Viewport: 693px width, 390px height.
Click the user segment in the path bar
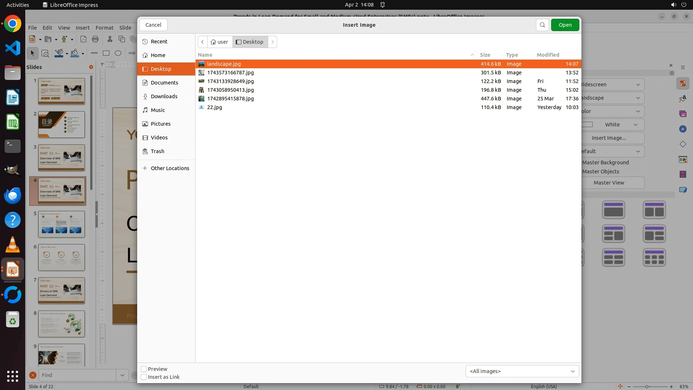pos(219,42)
